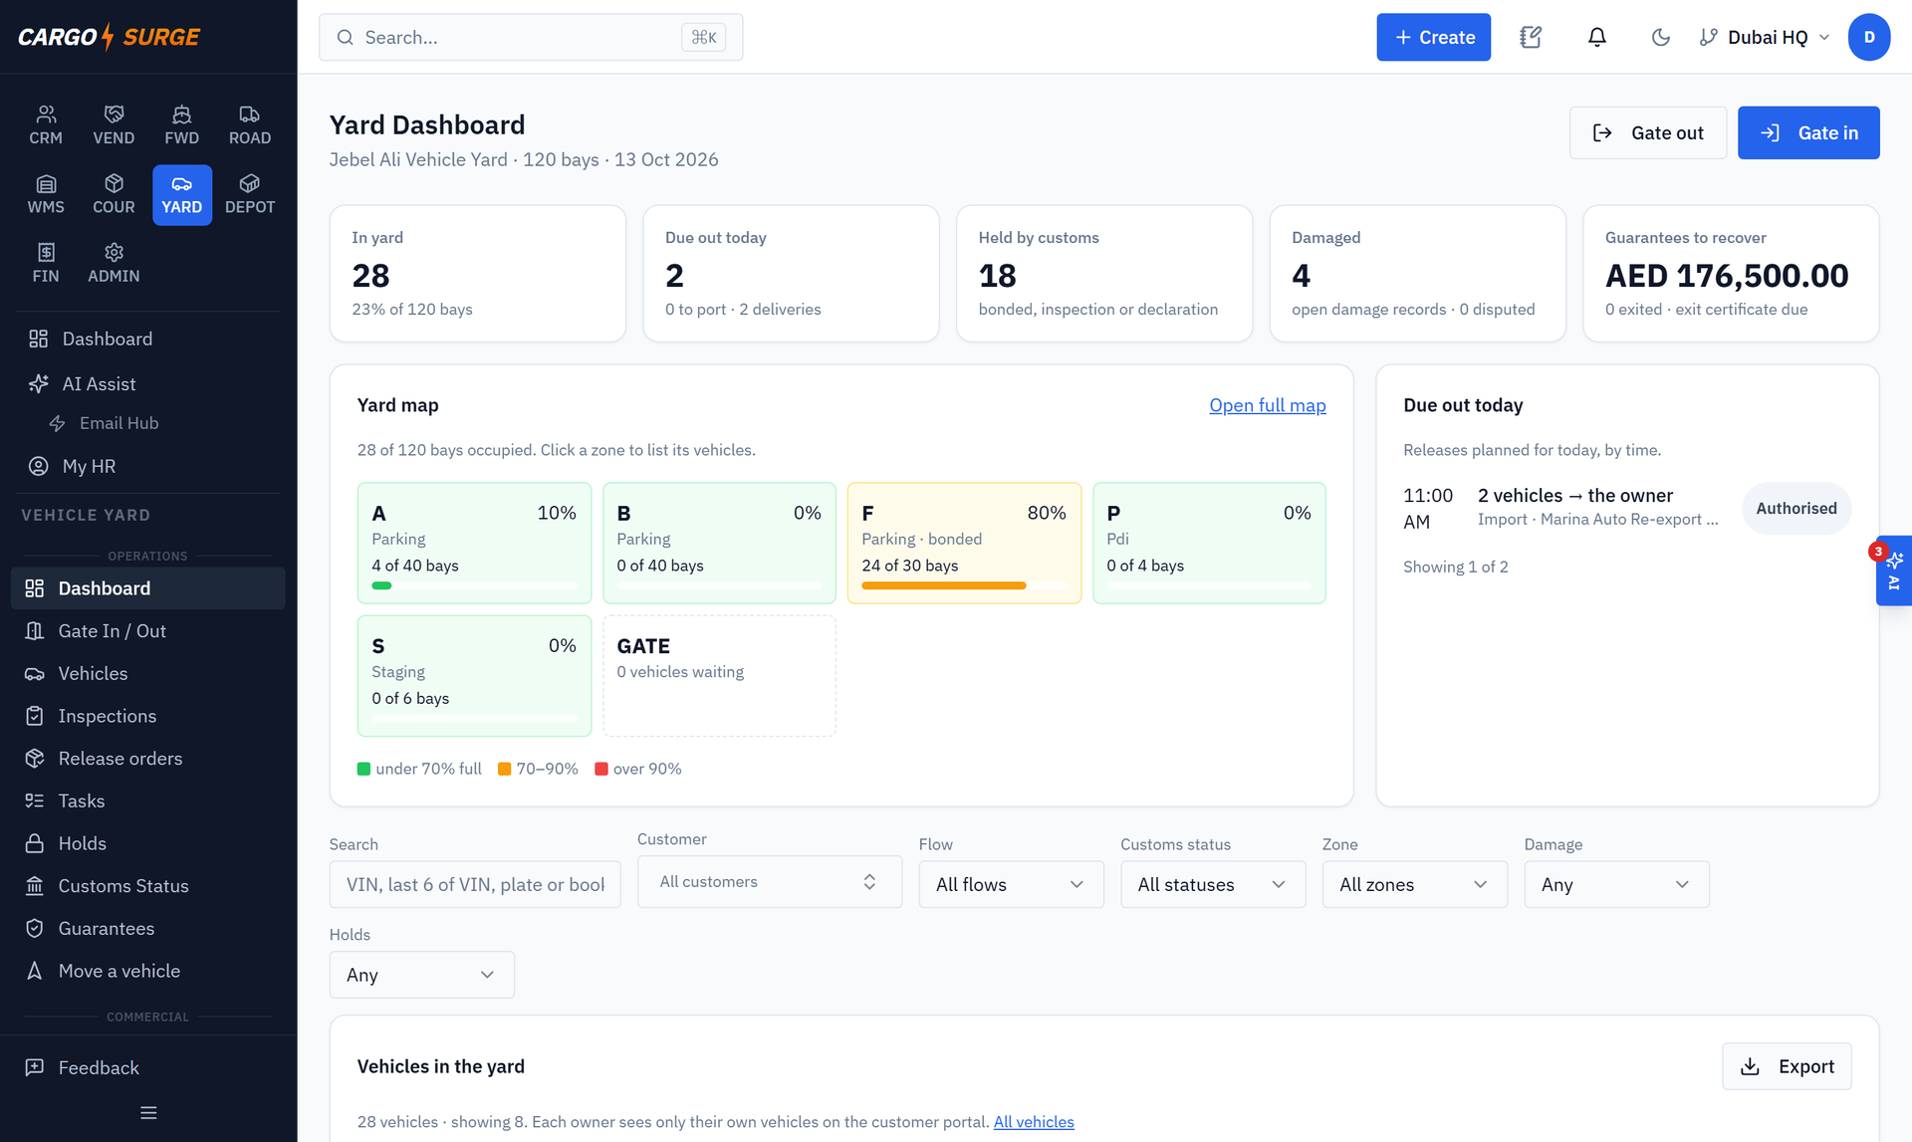Image resolution: width=1912 pixels, height=1142 pixels.
Task: Open the COUR courier module icon
Action: click(x=114, y=194)
